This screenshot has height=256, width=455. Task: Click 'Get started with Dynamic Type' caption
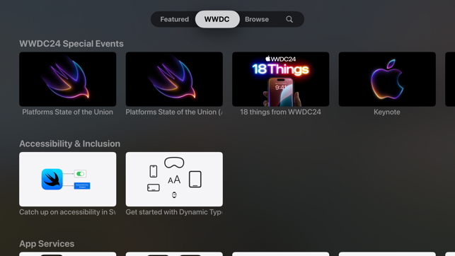[x=174, y=212]
